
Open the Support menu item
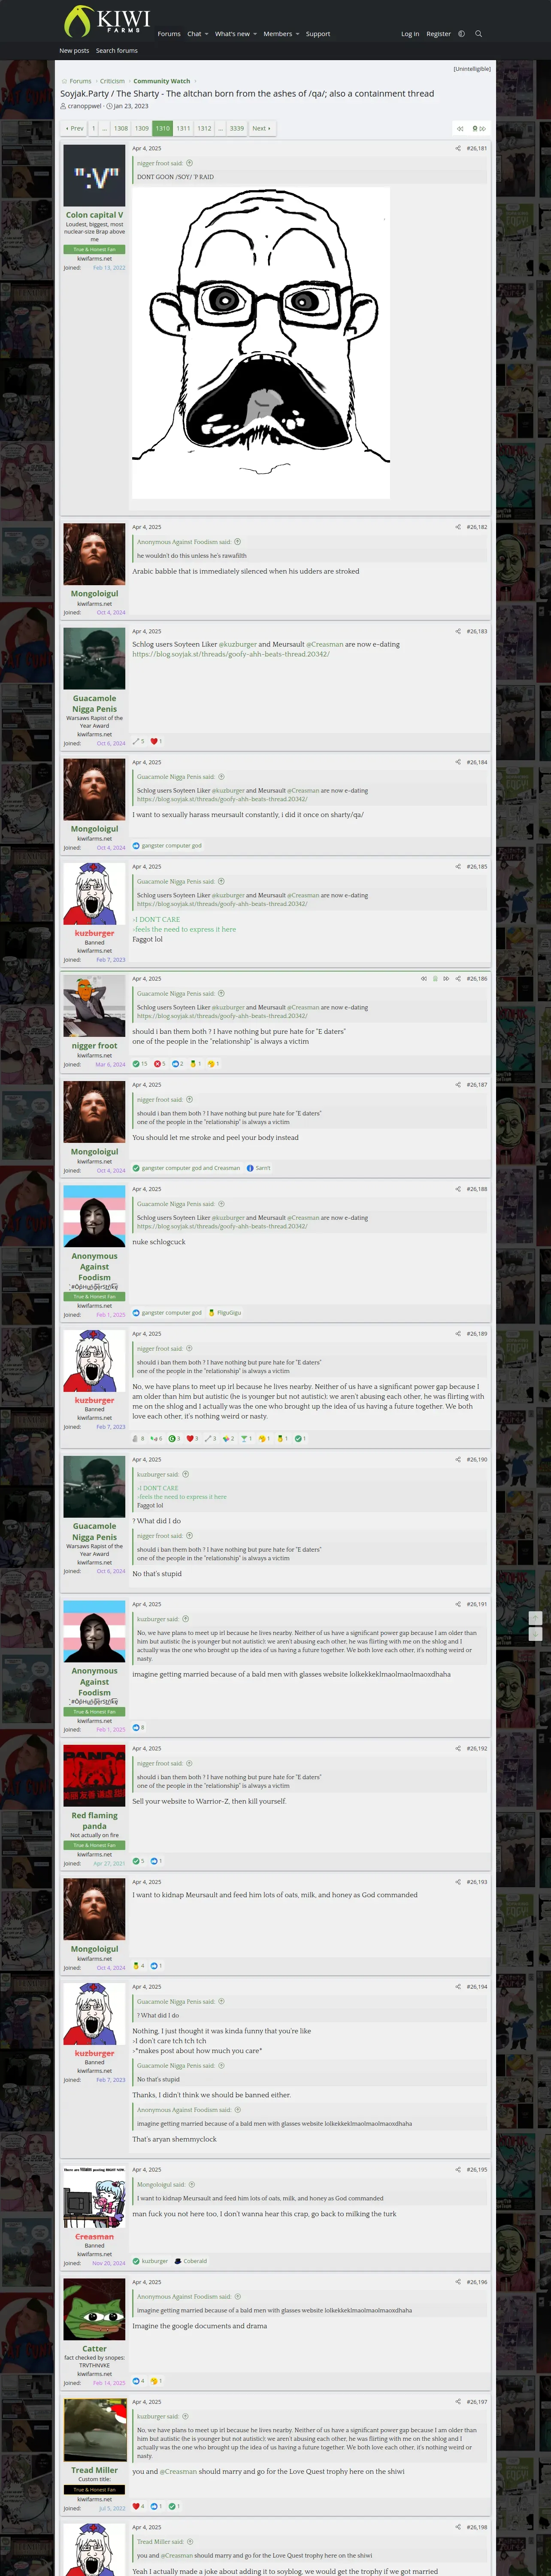click(318, 34)
